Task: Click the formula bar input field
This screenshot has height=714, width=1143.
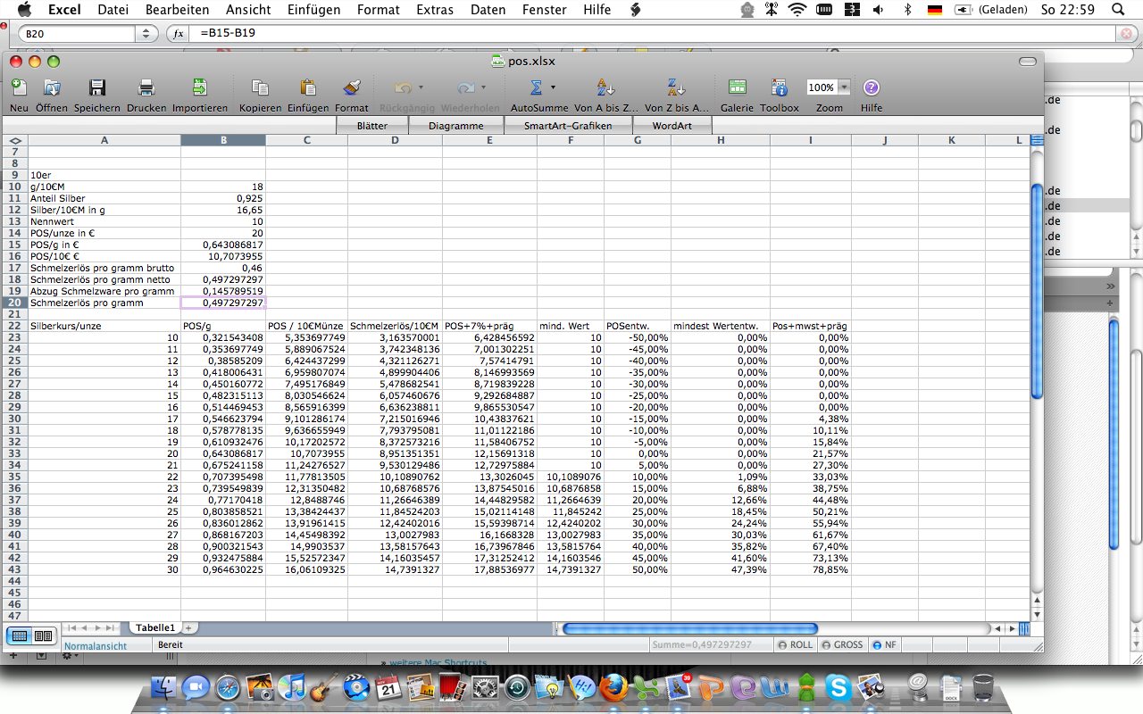Action: pos(652,34)
